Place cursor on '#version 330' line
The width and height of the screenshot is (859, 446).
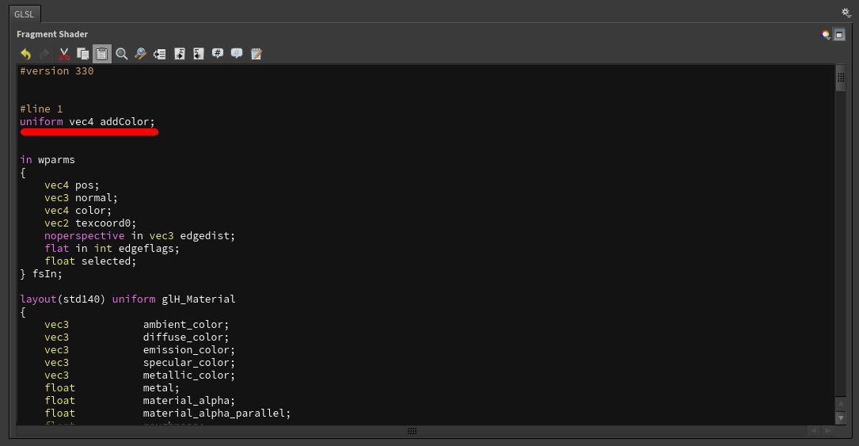[x=57, y=71]
